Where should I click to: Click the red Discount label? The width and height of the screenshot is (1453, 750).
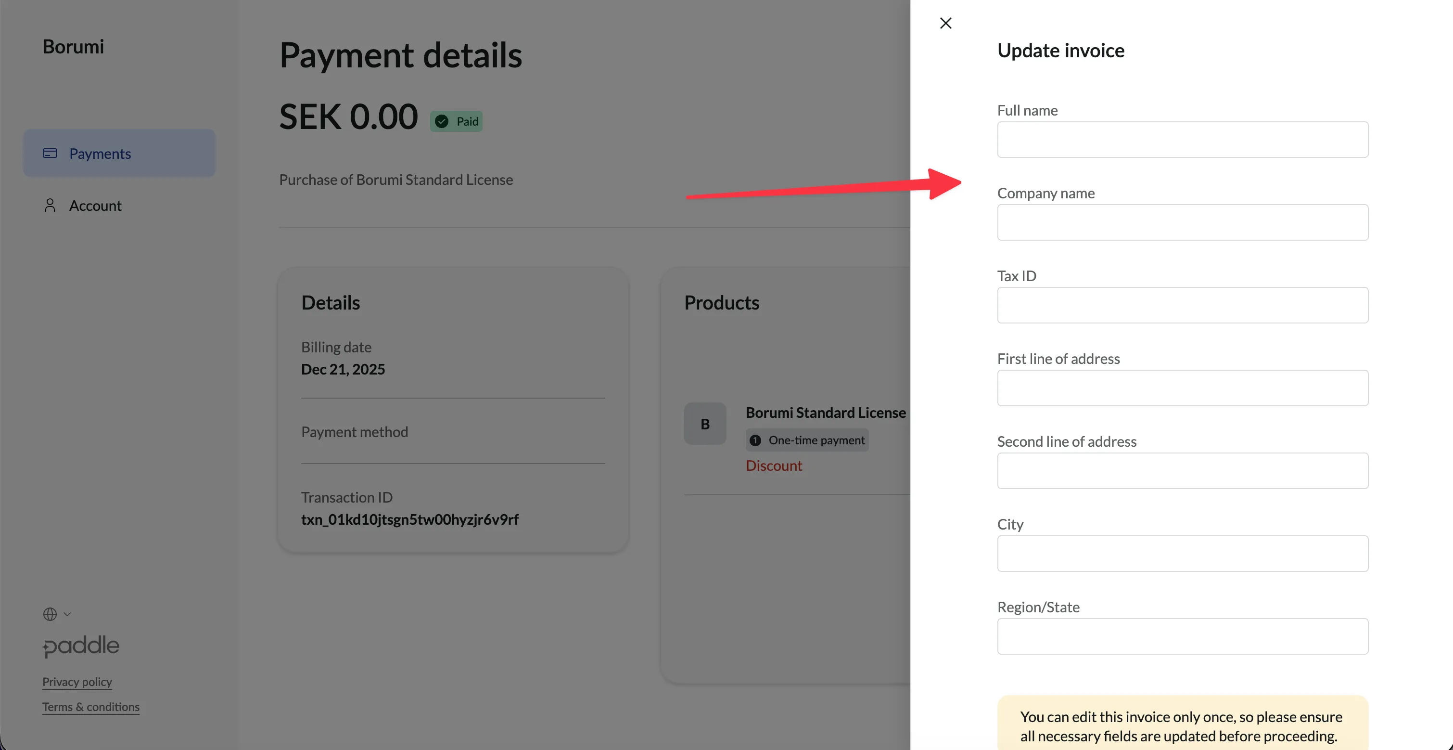click(774, 466)
